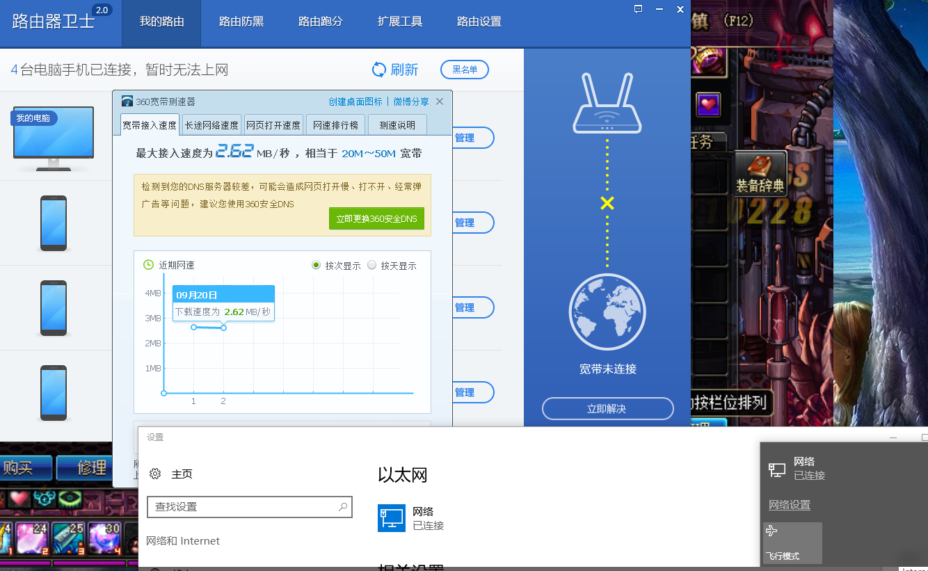Viewport: 928px width, 571px height.
Task: Click the chart data point above label 2
Action: 224,328
